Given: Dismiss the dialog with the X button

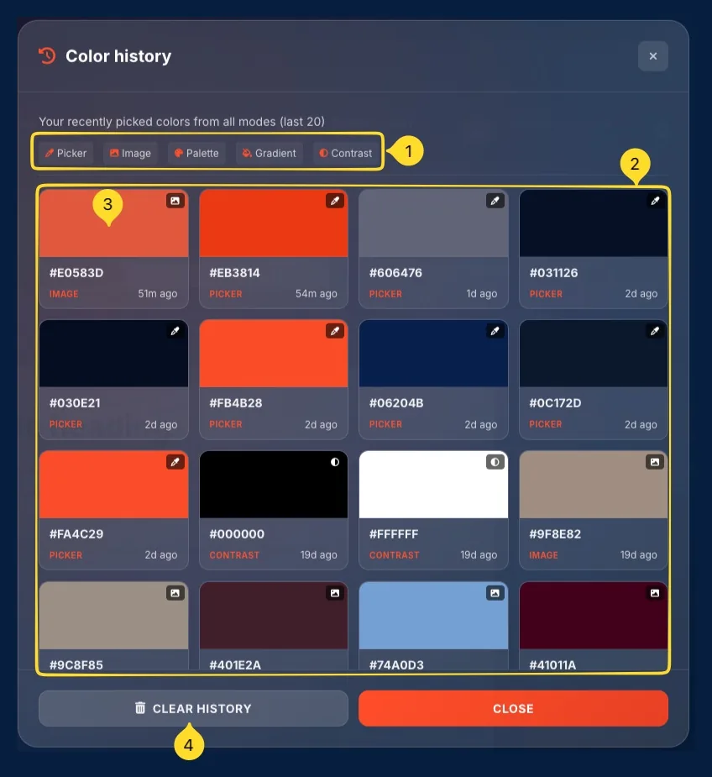Looking at the screenshot, I should (653, 55).
